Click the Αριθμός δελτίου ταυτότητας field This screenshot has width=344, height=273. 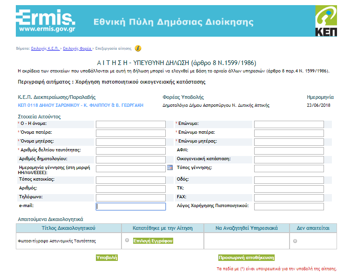(130, 150)
